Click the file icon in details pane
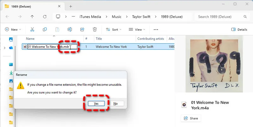 (184, 105)
